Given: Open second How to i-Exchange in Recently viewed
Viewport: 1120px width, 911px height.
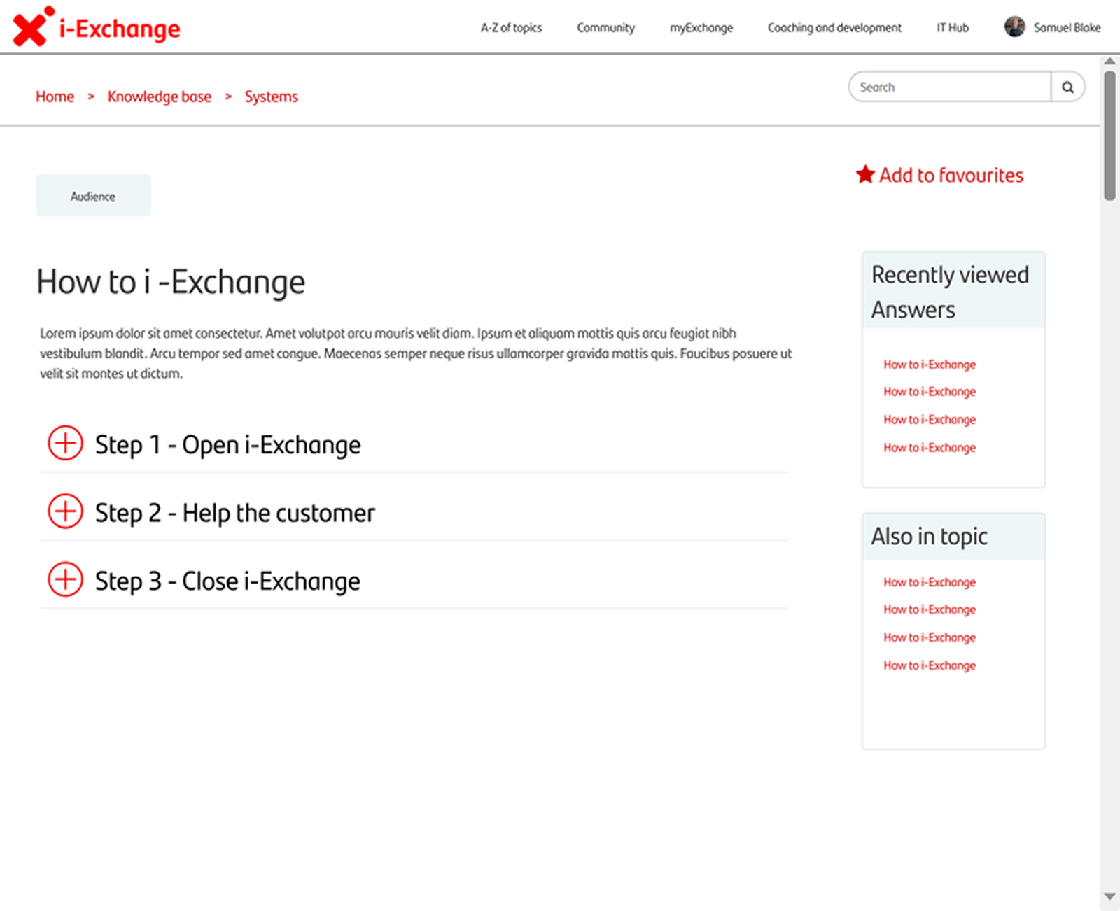Looking at the screenshot, I should coord(930,392).
